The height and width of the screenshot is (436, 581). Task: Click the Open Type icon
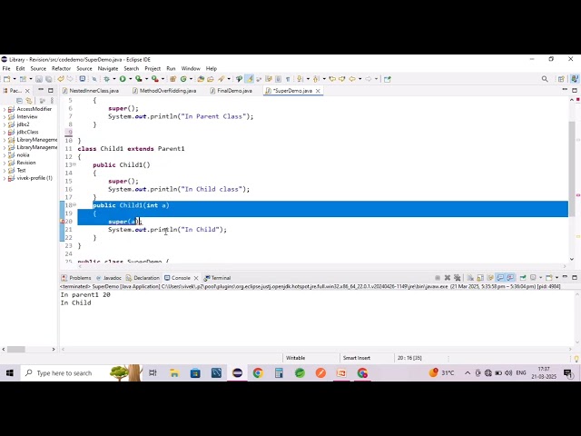(x=201, y=79)
